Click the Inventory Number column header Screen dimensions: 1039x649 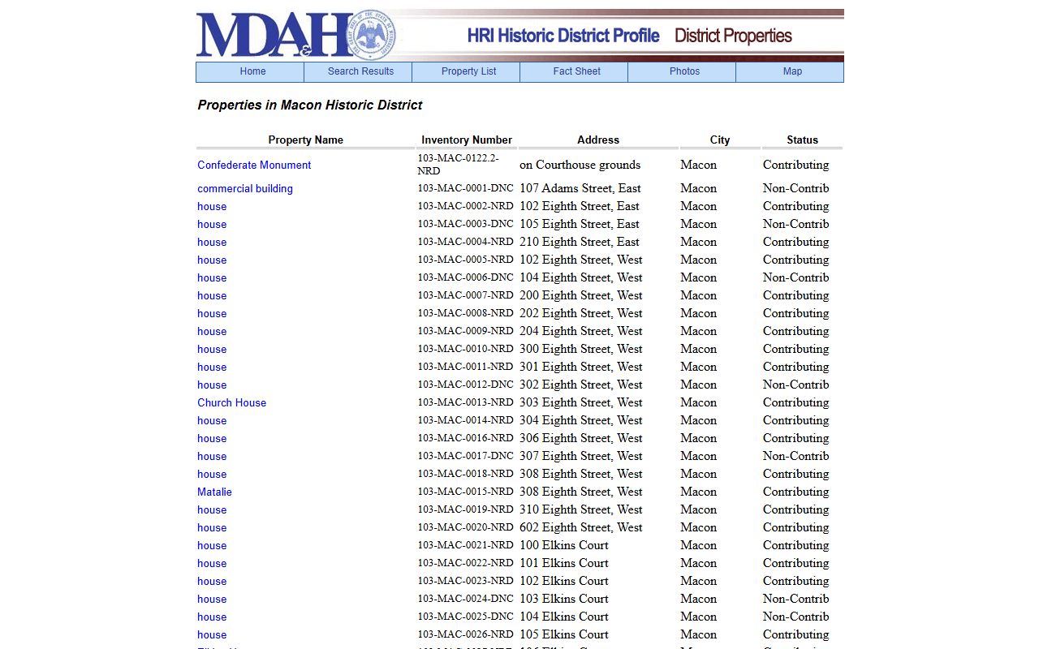[x=467, y=140]
